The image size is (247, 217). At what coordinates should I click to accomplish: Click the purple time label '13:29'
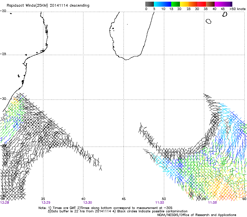[46, 203]
